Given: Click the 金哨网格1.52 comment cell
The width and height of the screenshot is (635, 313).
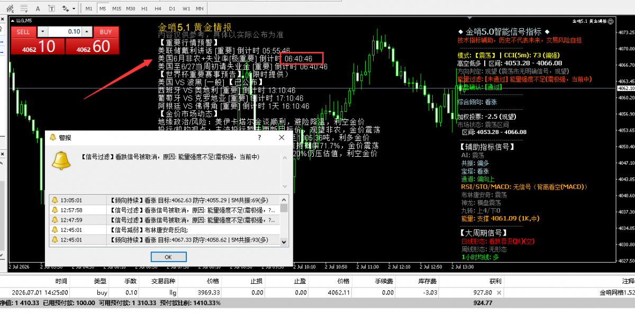Looking at the screenshot, I should tap(617, 292).
